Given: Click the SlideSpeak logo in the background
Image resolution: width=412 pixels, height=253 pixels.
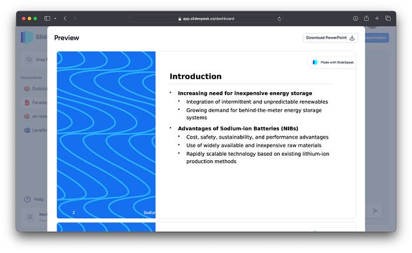Looking at the screenshot, I should click(x=27, y=37).
